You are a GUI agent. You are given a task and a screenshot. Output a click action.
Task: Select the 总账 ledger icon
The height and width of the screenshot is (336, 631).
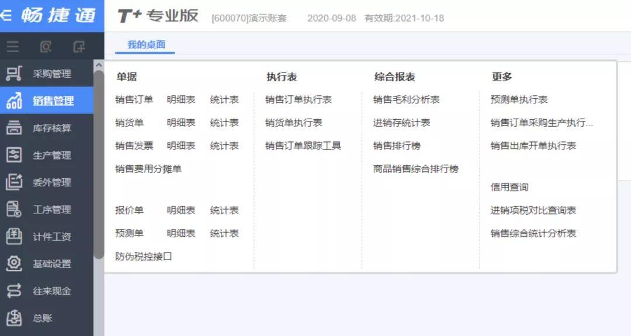click(13, 318)
